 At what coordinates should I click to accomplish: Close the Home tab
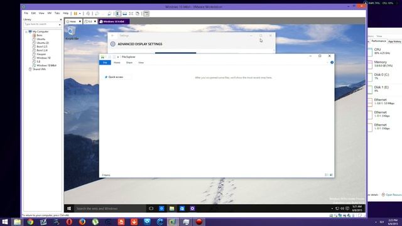[80, 21]
